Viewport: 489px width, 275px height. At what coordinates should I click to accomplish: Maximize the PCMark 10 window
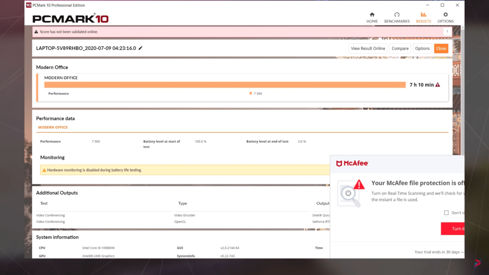point(442,5)
